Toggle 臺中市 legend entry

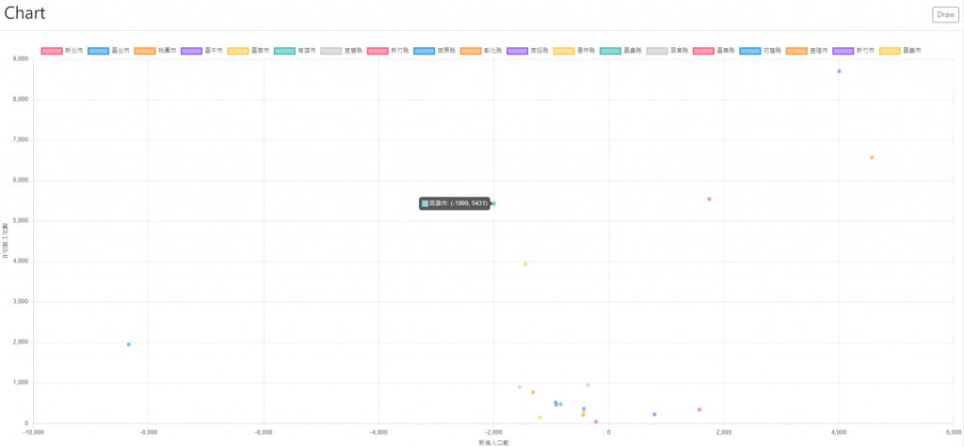click(201, 51)
